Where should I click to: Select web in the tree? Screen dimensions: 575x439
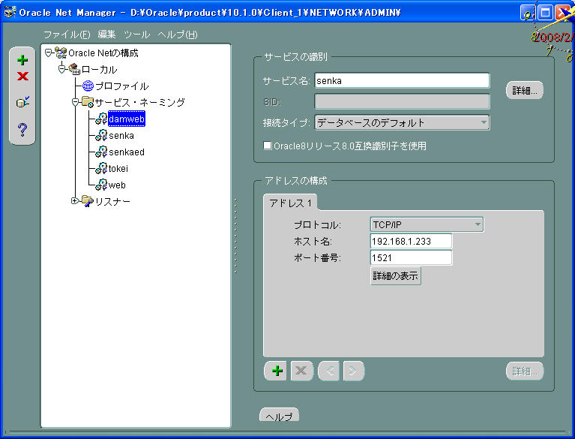click(117, 185)
